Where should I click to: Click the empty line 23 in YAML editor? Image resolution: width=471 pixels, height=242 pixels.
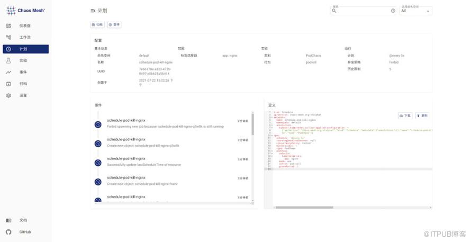coord(351,169)
